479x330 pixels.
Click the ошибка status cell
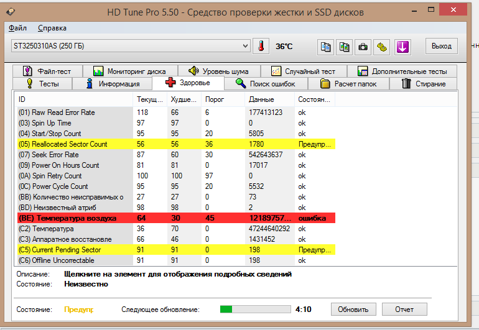[312, 218]
